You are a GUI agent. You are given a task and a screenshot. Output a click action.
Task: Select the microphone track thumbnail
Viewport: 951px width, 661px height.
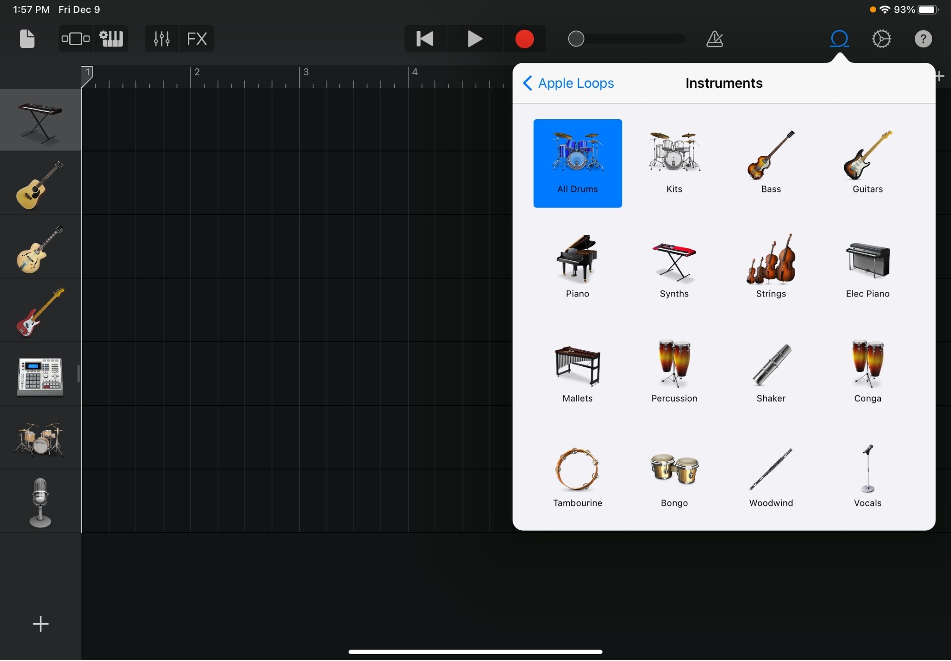[x=40, y=501]
